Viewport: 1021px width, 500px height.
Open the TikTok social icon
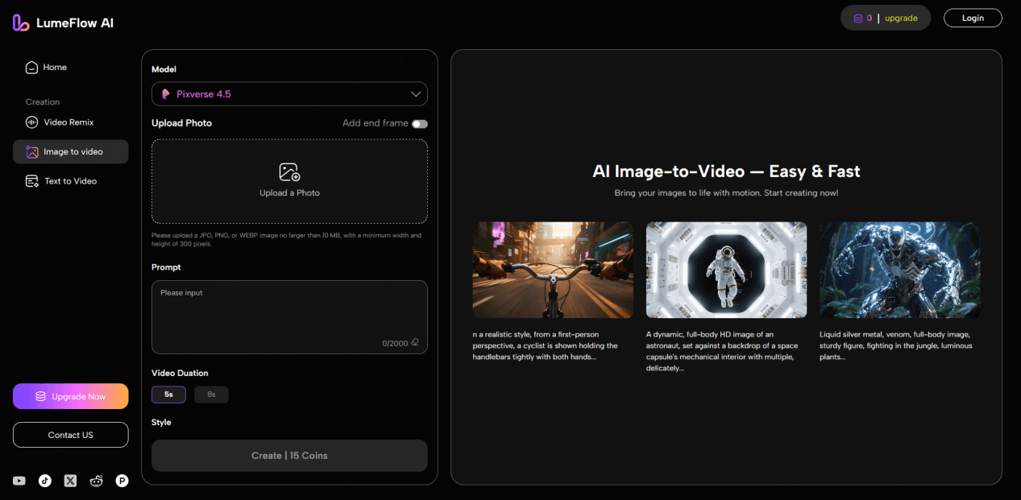click(45, 481)
